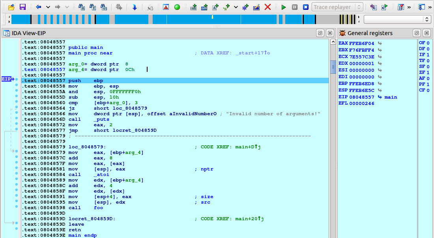Toggle breakpoint dot next to retn instruction
Viewport: 434px width, 238px height.
[x=16, y=230]
